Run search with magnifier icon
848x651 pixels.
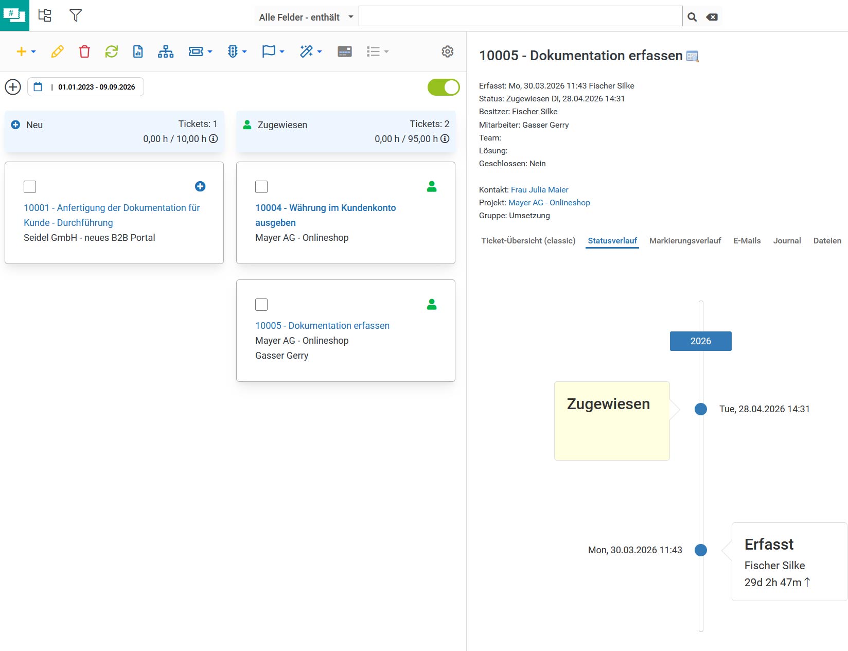click(693, 17)
